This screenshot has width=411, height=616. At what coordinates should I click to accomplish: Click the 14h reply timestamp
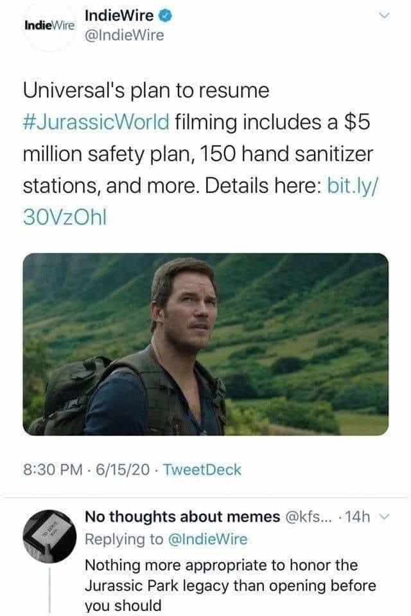pos(357,517)
